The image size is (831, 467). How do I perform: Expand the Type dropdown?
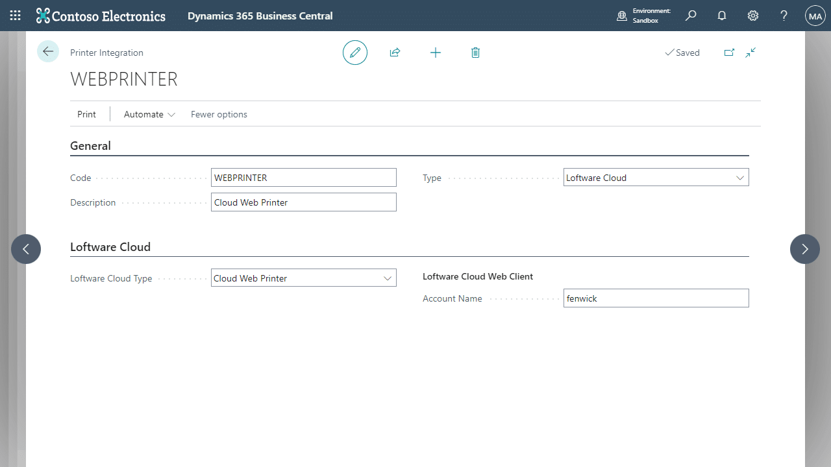739,178
